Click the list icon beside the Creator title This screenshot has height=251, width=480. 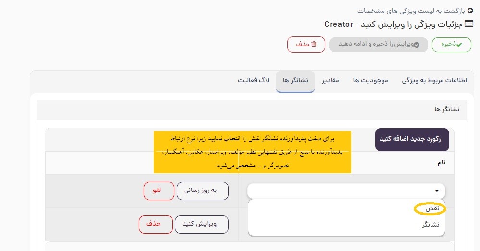pos(469,24)
